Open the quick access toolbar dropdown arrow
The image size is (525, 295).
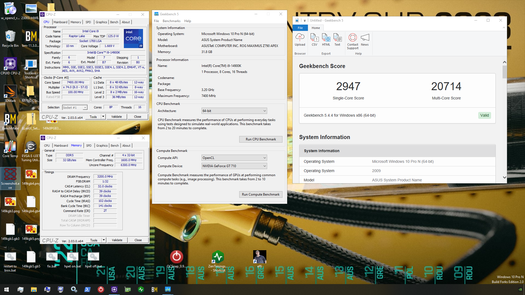[305, 20]
